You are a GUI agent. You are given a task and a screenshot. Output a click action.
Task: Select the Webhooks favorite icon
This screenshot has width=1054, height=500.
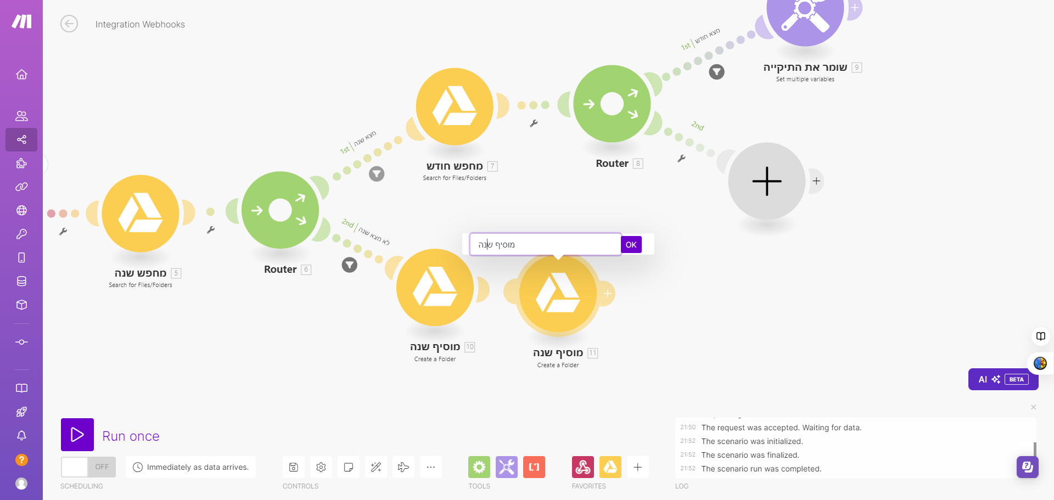click(x=583, y=467)
